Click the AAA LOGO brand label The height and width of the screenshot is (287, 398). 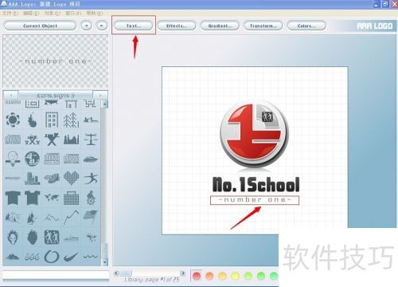[374, 26]
